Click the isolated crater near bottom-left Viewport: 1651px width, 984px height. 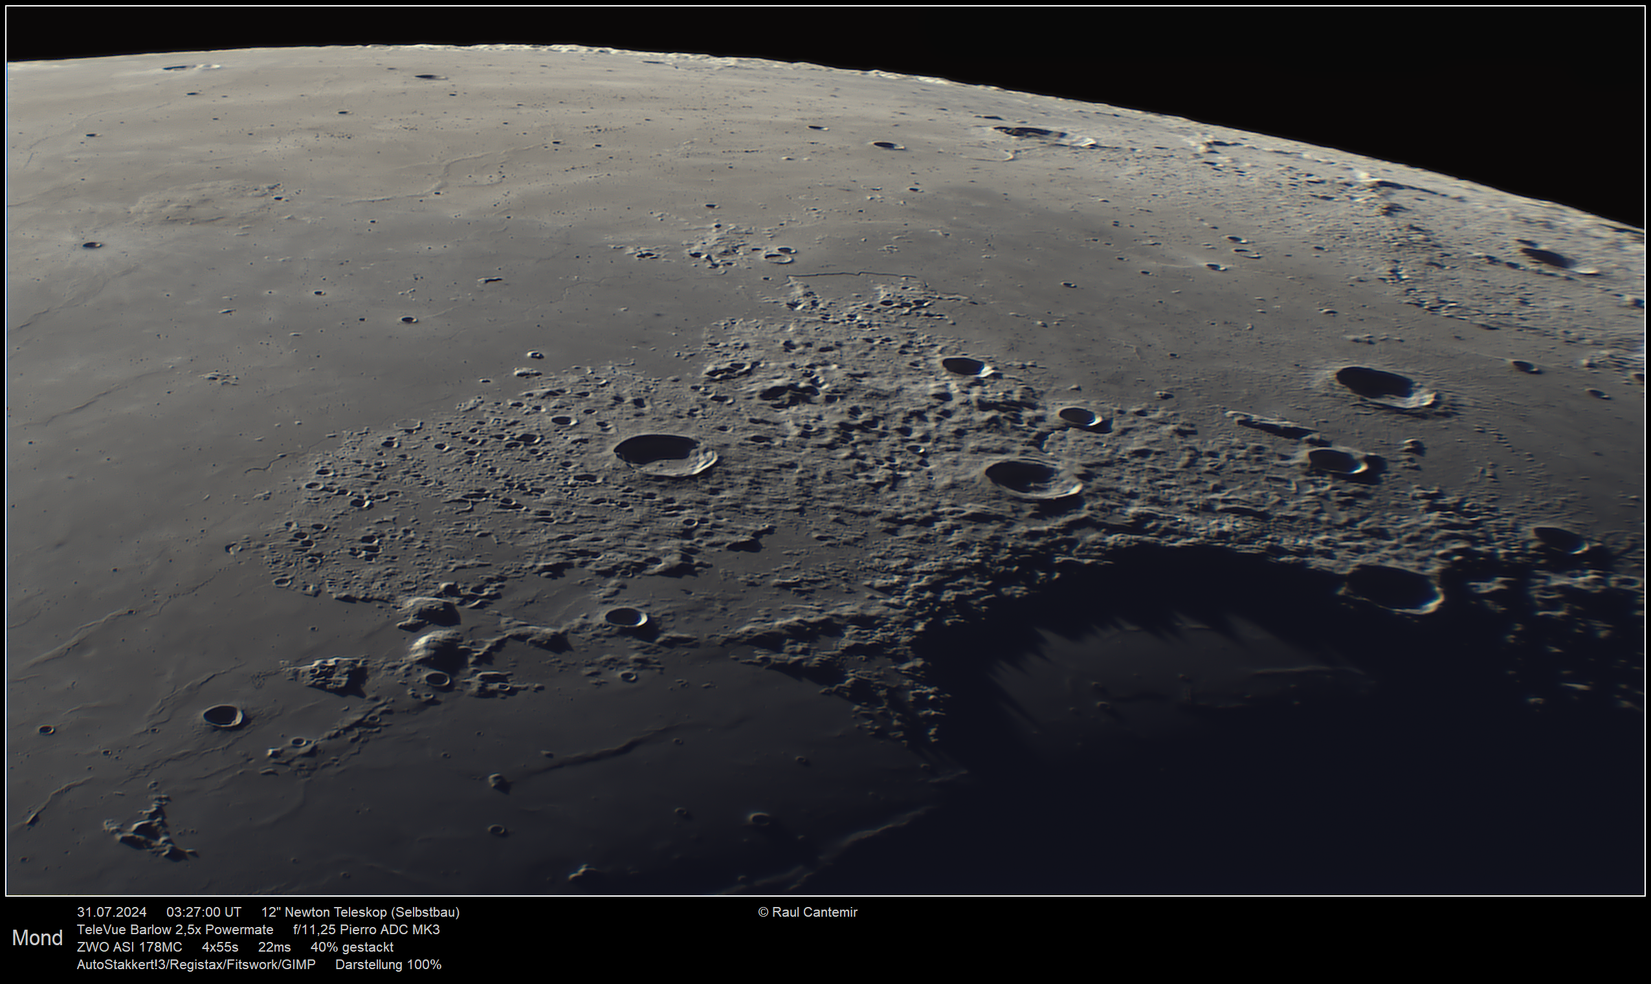pos(223,716)
